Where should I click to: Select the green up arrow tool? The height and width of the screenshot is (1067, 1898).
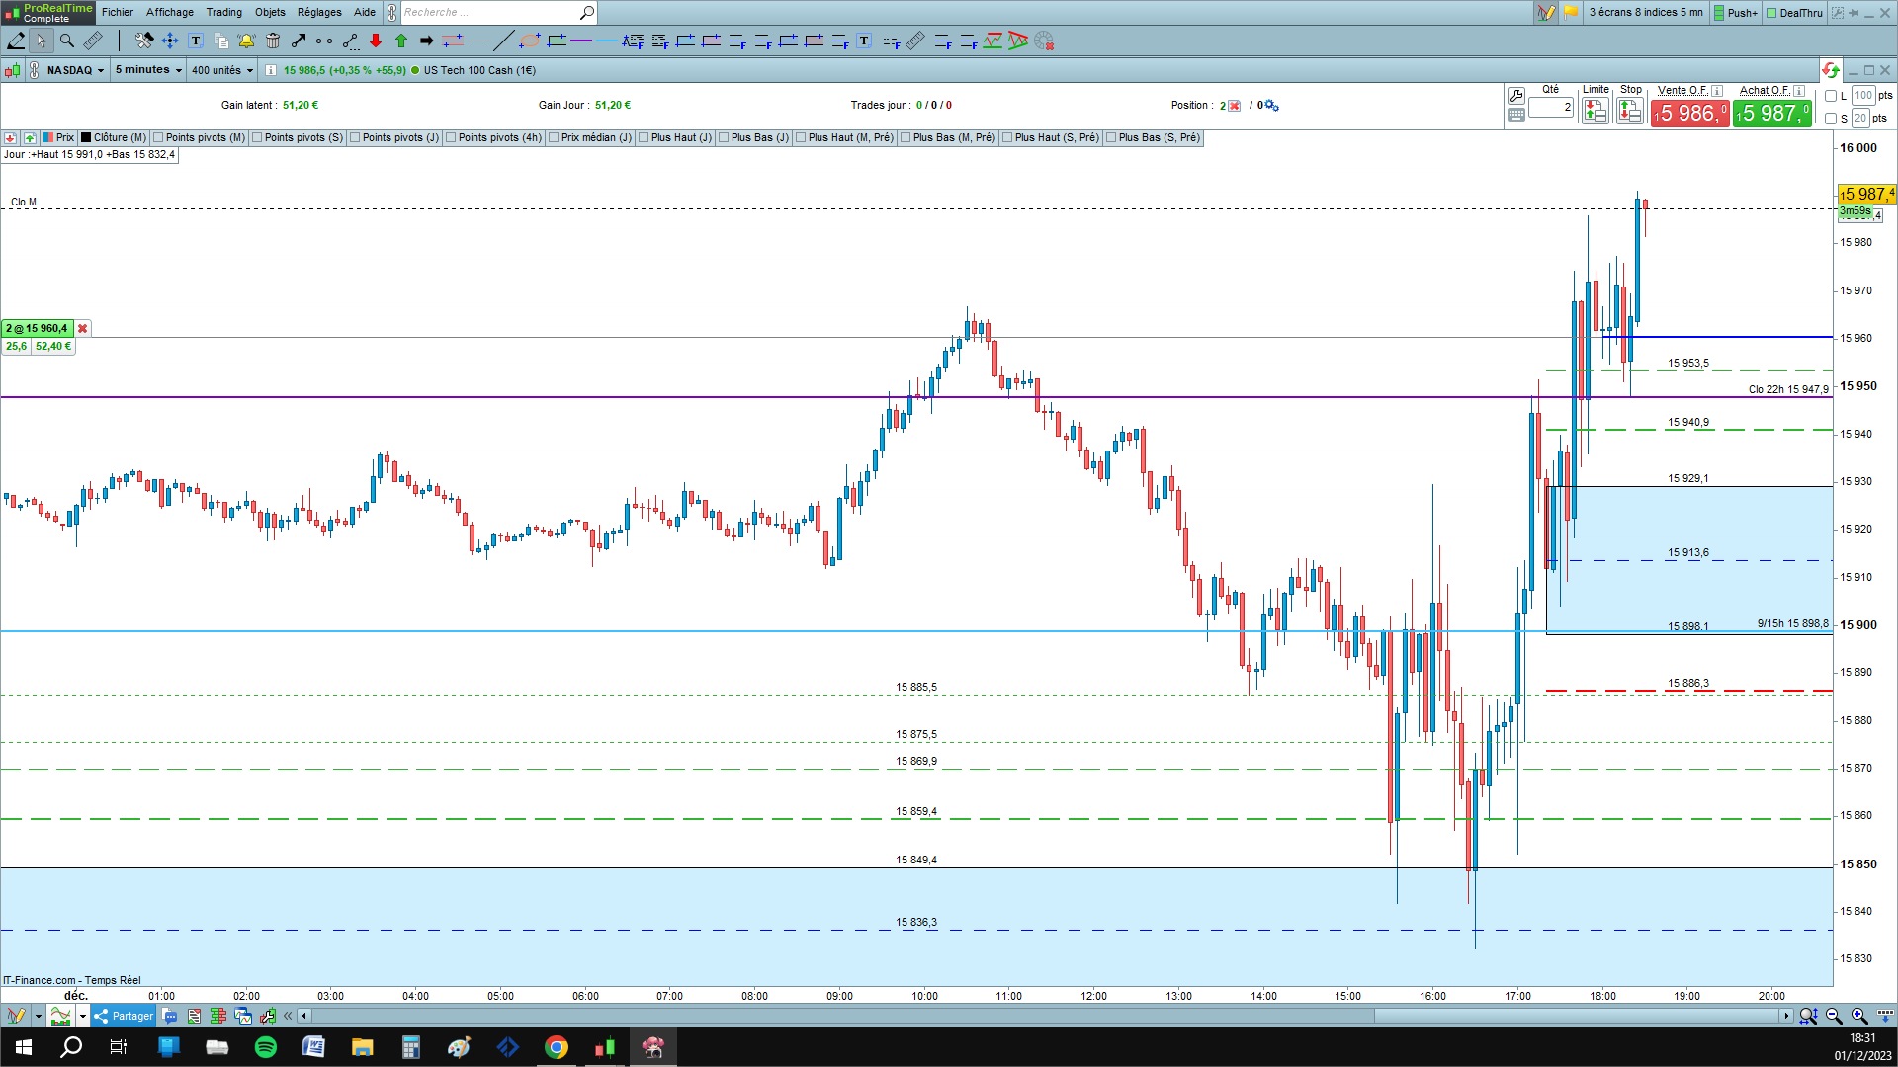coord(401,41)
